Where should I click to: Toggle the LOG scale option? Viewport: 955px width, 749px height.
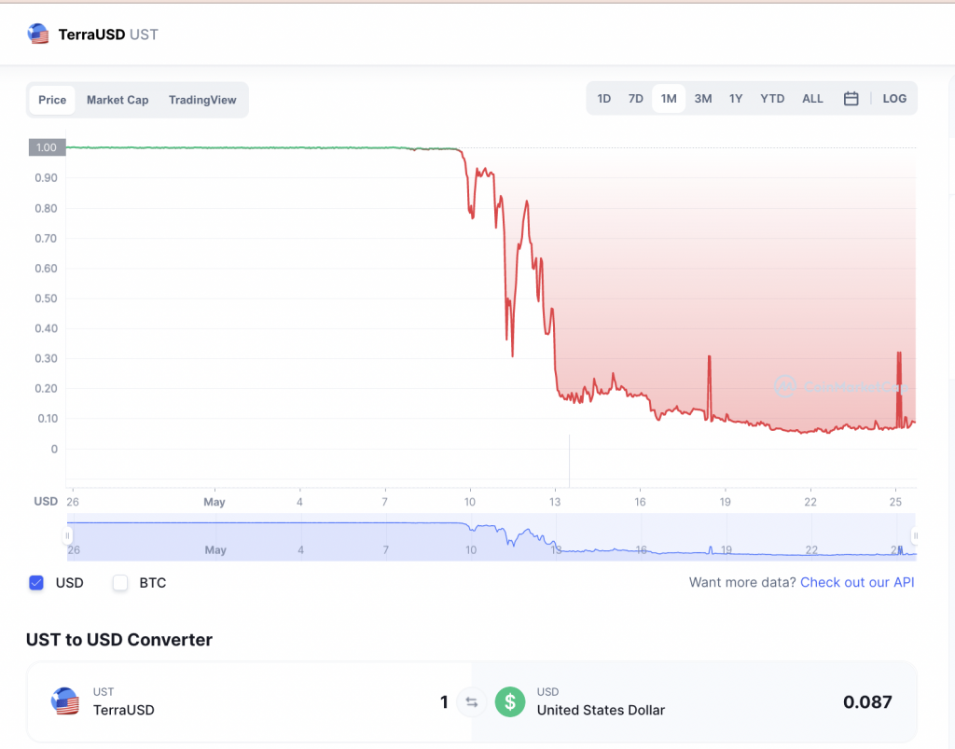[x=894, y=99]
